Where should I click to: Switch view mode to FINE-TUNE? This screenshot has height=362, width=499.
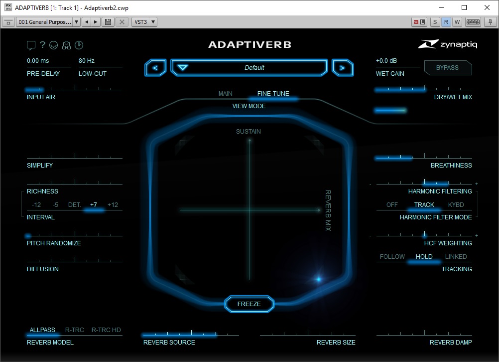[273, 94]
